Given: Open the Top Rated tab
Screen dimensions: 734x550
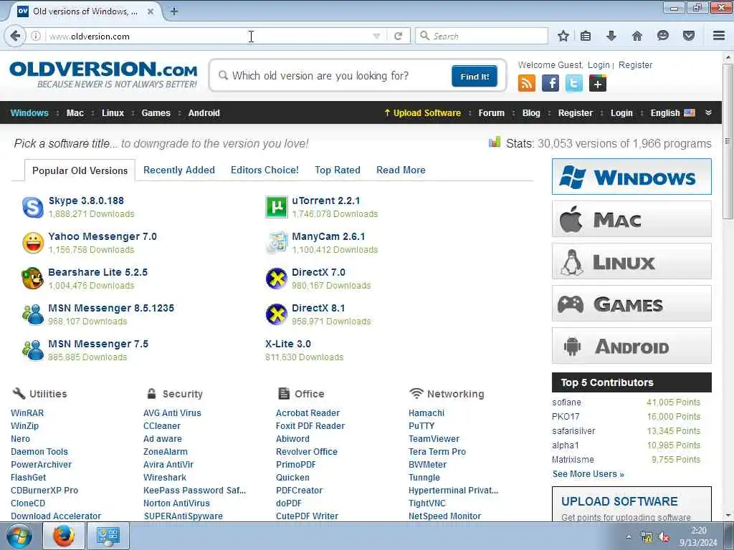Looking at the screenshot, I should [338, 170].
